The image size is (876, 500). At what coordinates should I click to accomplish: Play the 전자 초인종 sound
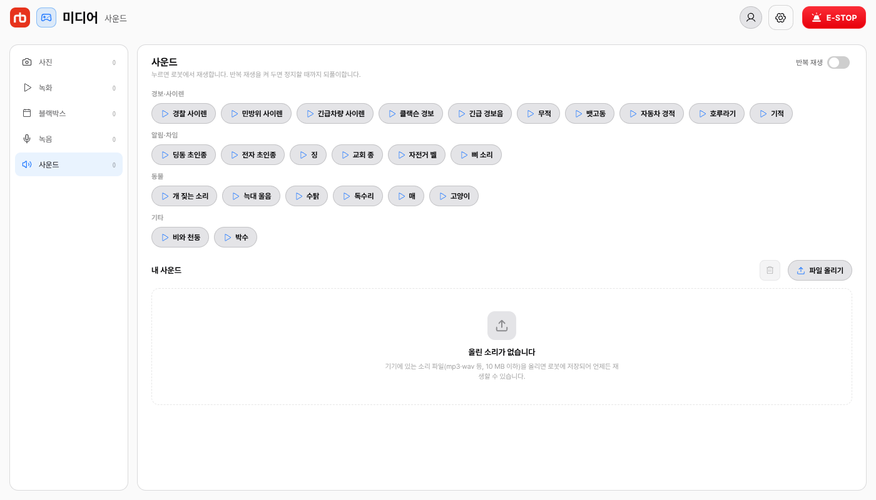(253, 155)
